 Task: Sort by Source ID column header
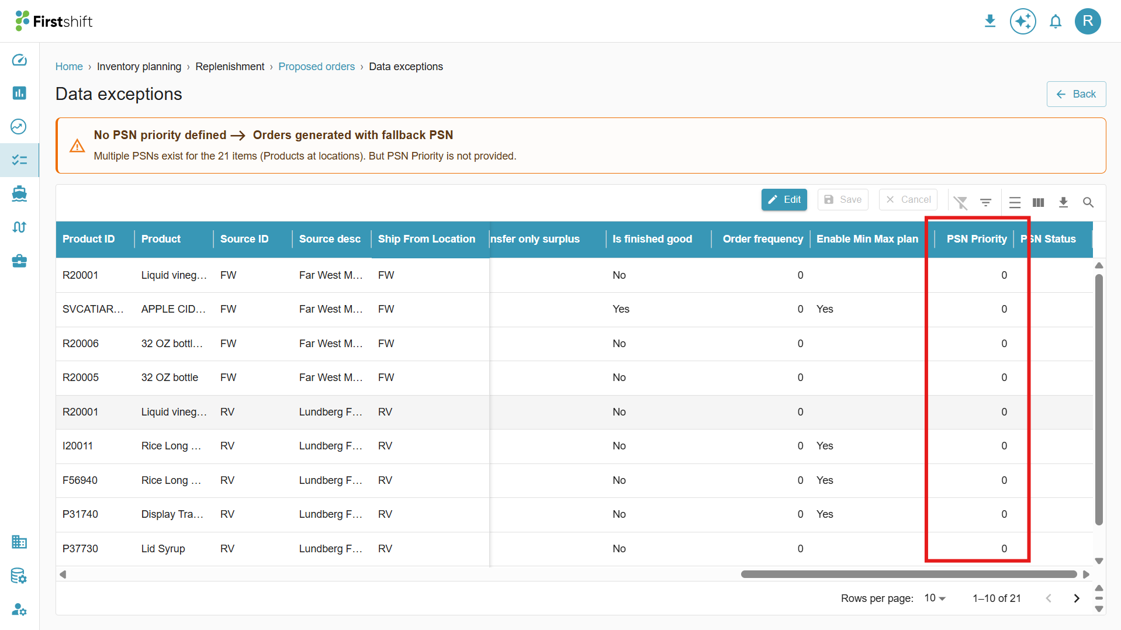click(x=244, y=239)
